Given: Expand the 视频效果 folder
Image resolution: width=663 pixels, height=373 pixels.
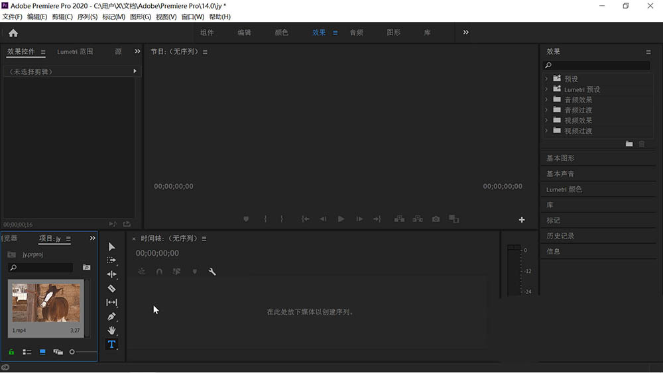Looking at the screenshot, I should click(x=546, y=120).
